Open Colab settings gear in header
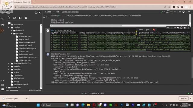Viewport: 193px width, 108px height. 184,12
